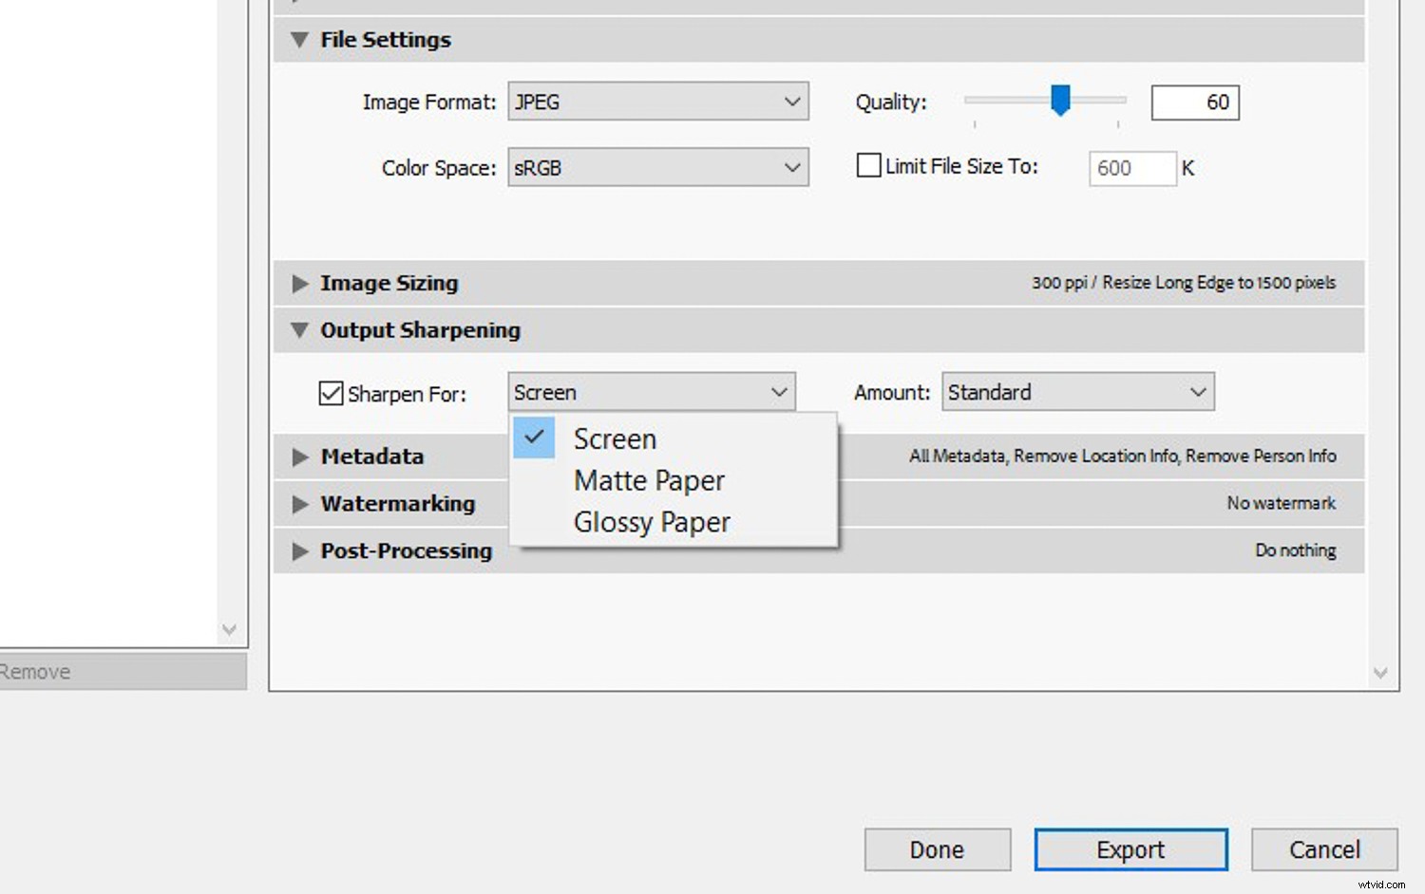This screenshot has width=1425, height=894.
Task: Open the Color Space dropdown
Action: click(x=657, y=168)
